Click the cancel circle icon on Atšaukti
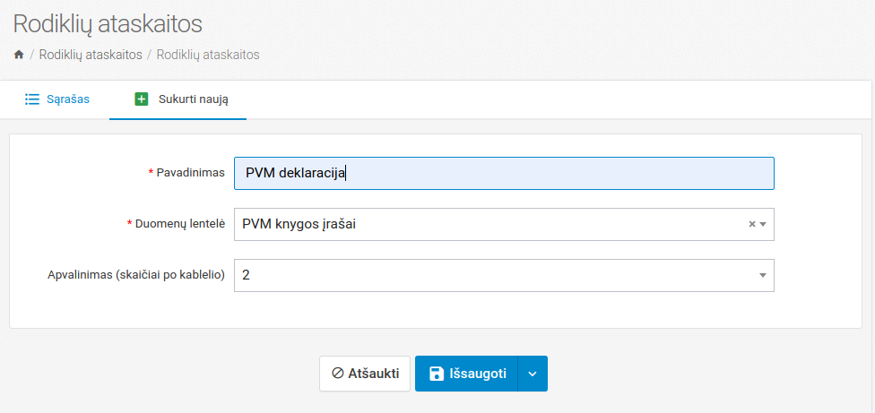 pyautogui.click(x=338, y=374)
